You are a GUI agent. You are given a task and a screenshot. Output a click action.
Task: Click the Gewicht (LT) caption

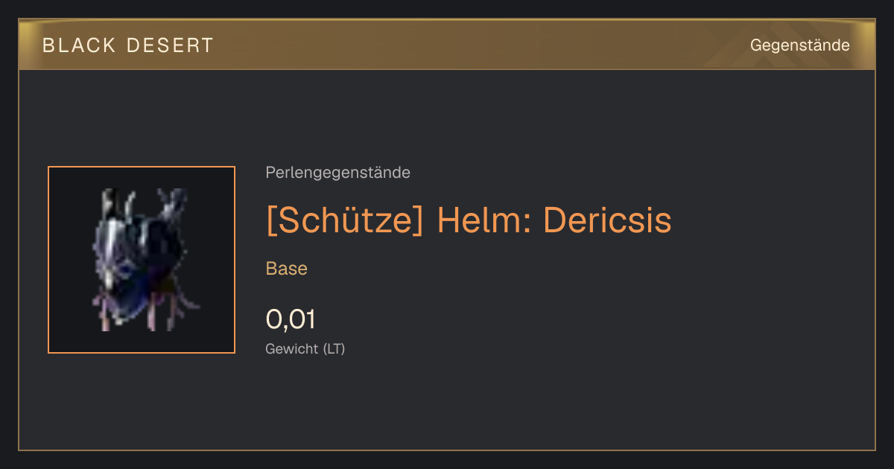(305, 348)
